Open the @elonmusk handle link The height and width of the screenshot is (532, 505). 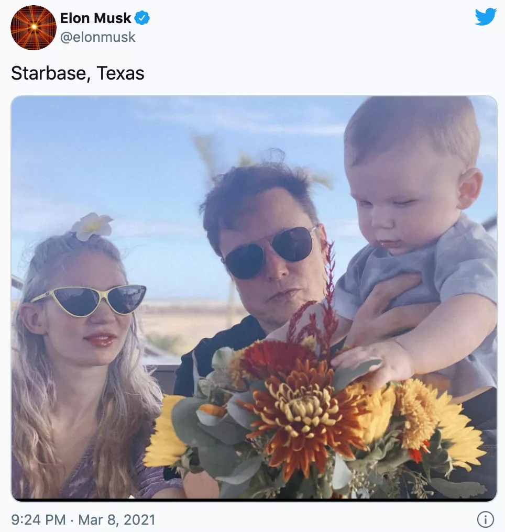coord(98,37)
